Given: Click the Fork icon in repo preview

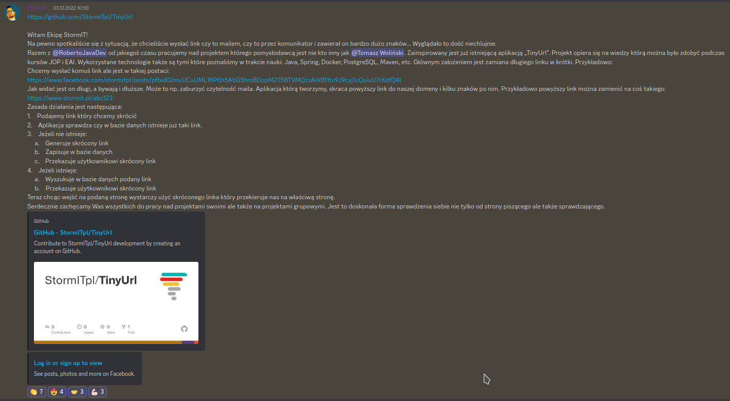Looking at the screenshot, I should pos(123,327).
